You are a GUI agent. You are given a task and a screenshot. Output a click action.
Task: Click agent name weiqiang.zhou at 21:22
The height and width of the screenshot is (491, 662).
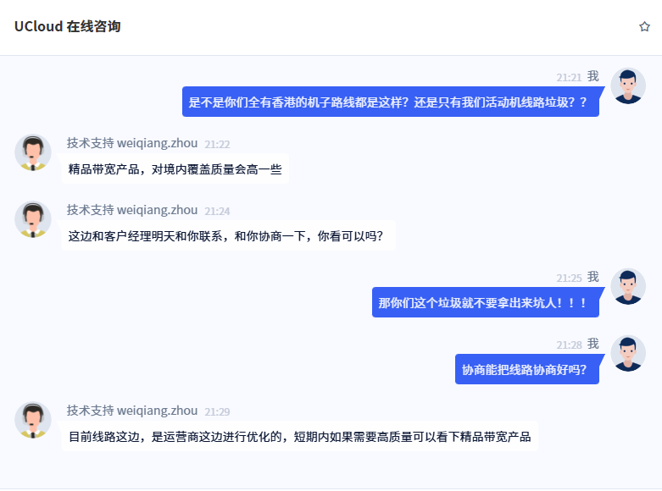tap(157, 143)
